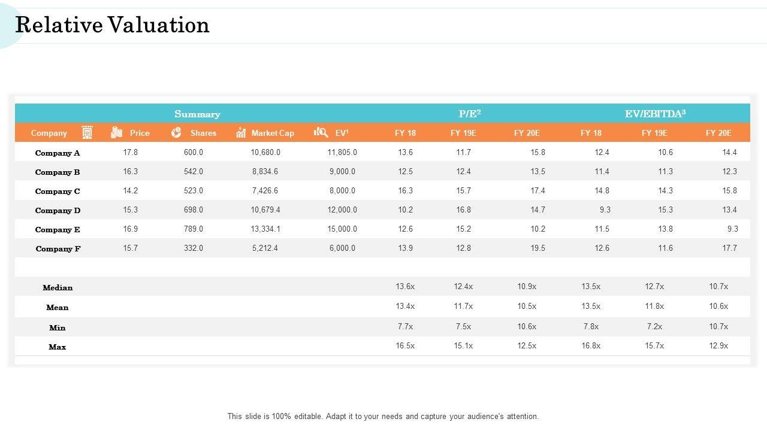Click the Max row label
This screenshot has height=431, width=767.
tap(58, 347)
